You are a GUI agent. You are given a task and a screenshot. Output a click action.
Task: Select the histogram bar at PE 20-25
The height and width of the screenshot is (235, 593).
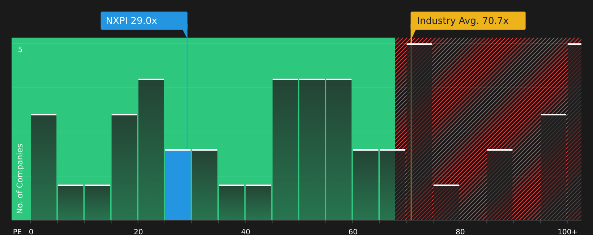tap(151, 149)
